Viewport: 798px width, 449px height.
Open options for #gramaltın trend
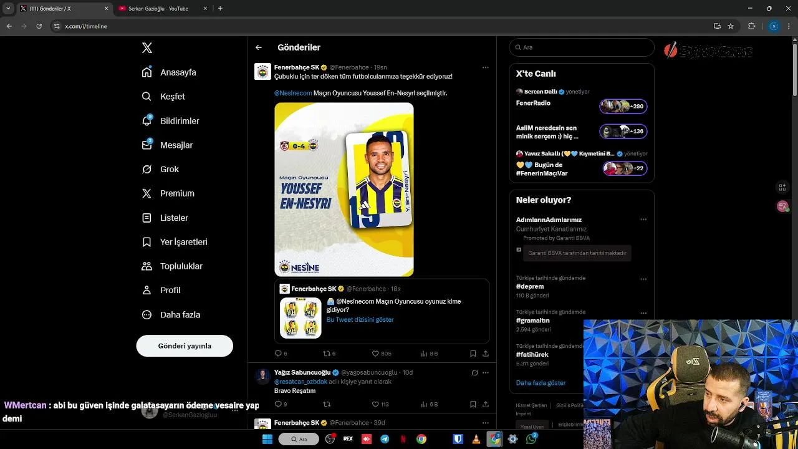(x=643, y=313)
